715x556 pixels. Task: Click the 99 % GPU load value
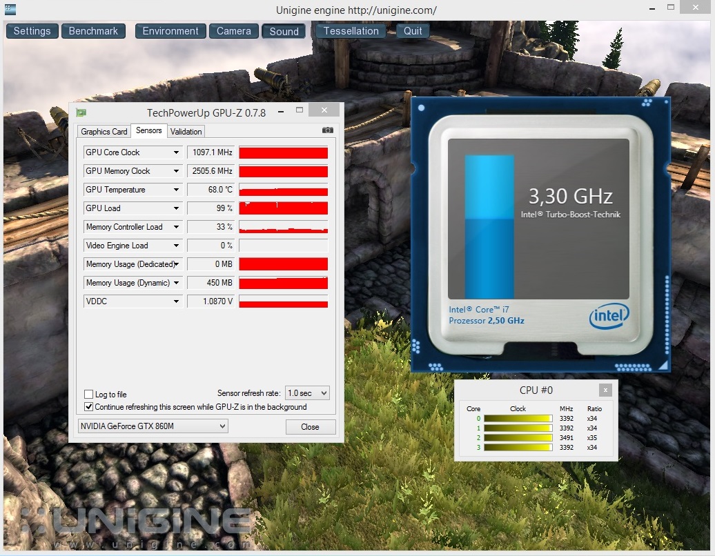pos(211,208)
